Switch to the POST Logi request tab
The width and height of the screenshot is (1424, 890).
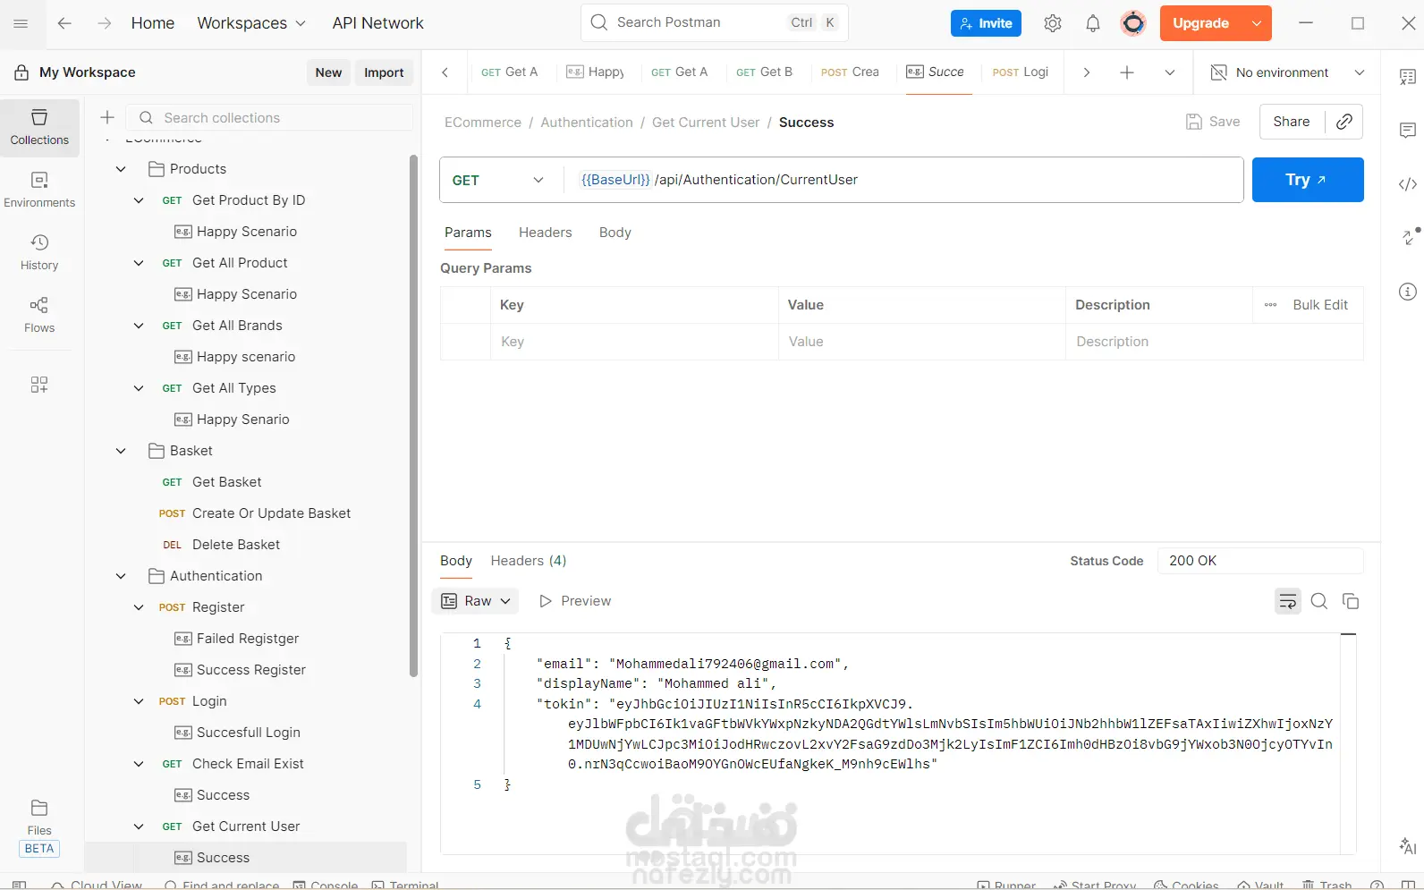pyautogui.click(x=1021, y=72)
